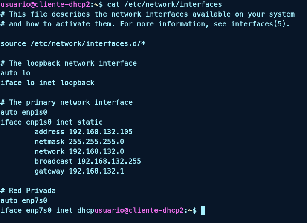Click the broadcast value 192.168.132.255
The height and width of the screenshot is (223, 307).
tap(109, 161)
